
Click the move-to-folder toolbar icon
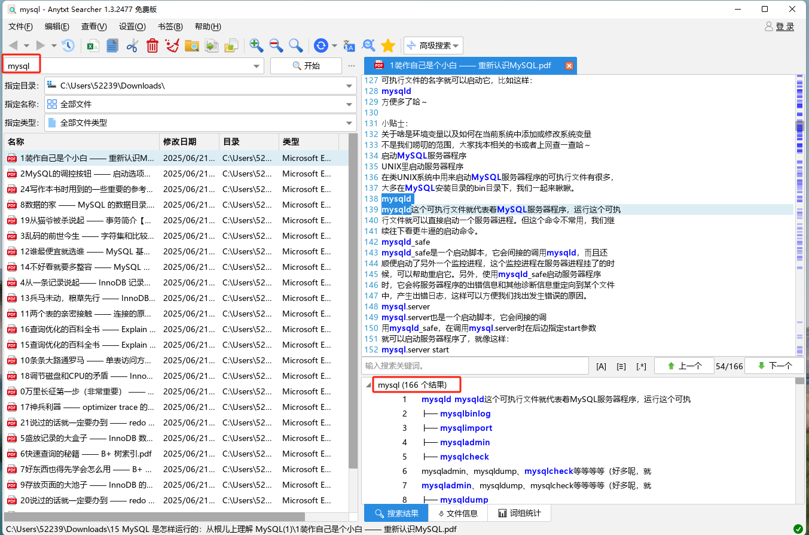point(231,45)
